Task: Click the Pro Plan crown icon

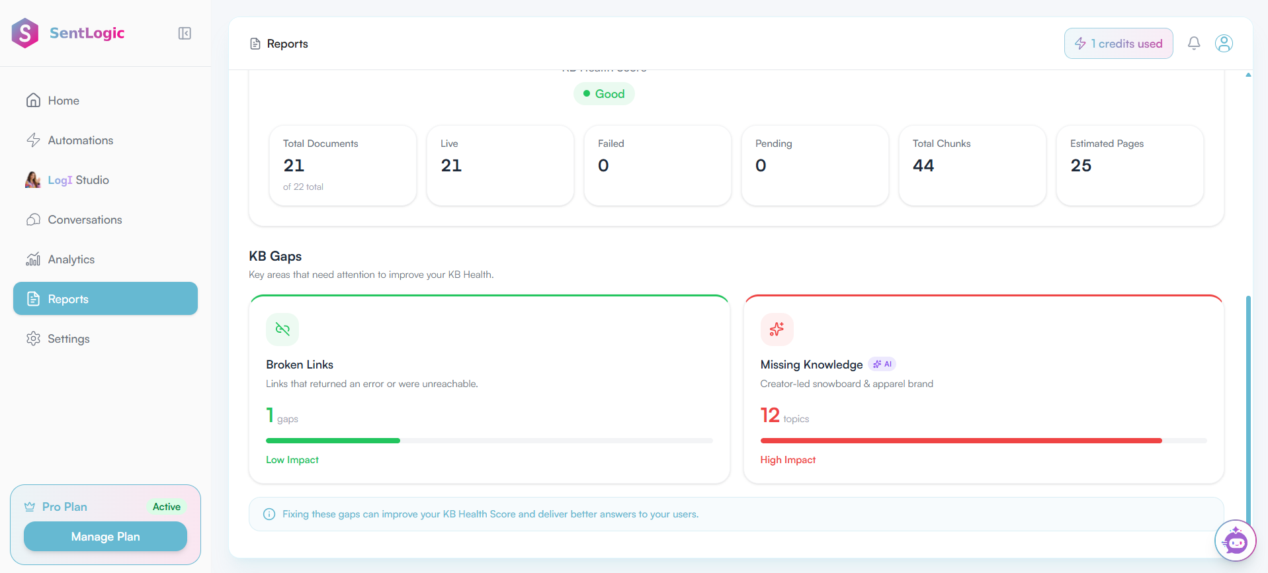Action: 30,507
